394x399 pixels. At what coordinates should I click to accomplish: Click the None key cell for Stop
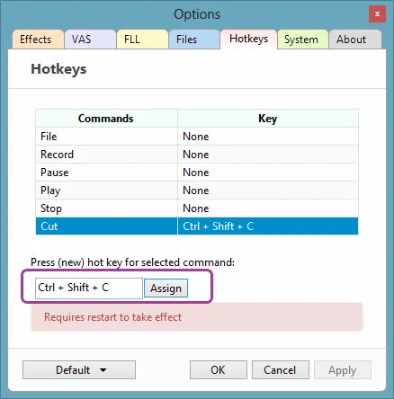(268, 208)
